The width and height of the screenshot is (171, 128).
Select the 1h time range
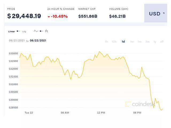106,41
